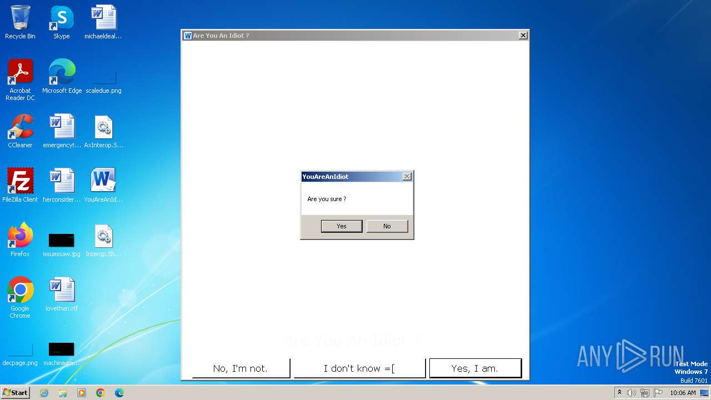Screen dimensions: 711x400
Task: Choose the "Yes, I am." button
Action: click(x=475, y=368)
